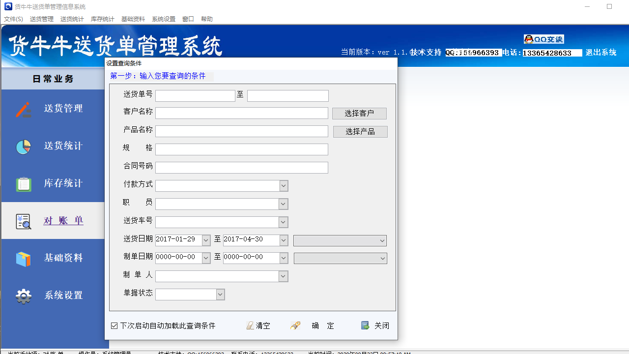Open the 窗口 menu
Screen dimensions: 629x354
click(187, 19)
